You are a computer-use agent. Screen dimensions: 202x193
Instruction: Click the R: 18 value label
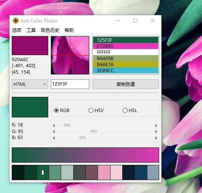tap(17, 125)
